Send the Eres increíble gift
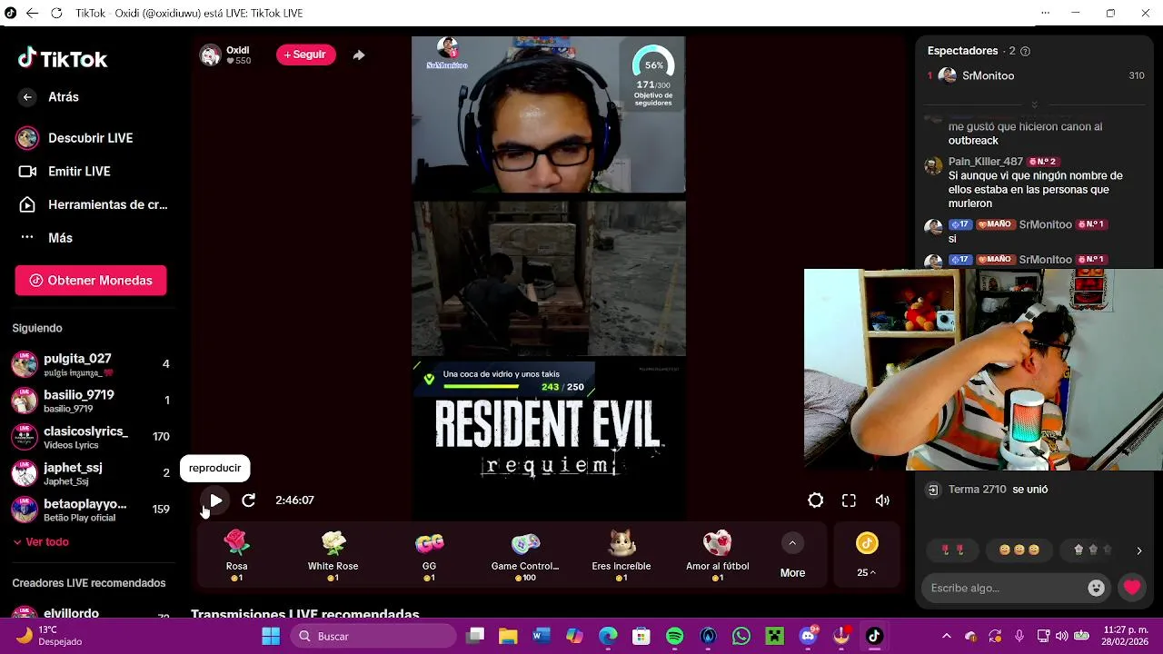The height and width of the screenshot is (654, 1163). [621, 555]
